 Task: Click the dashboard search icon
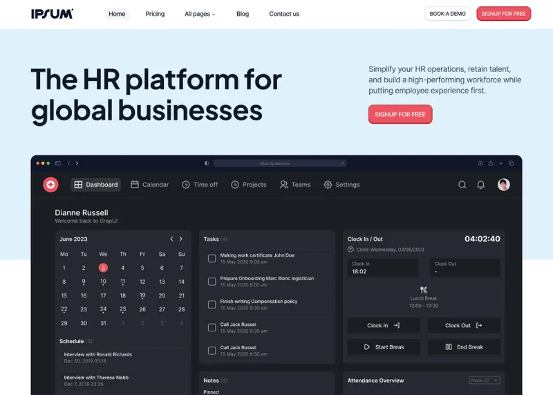(462, 185)
